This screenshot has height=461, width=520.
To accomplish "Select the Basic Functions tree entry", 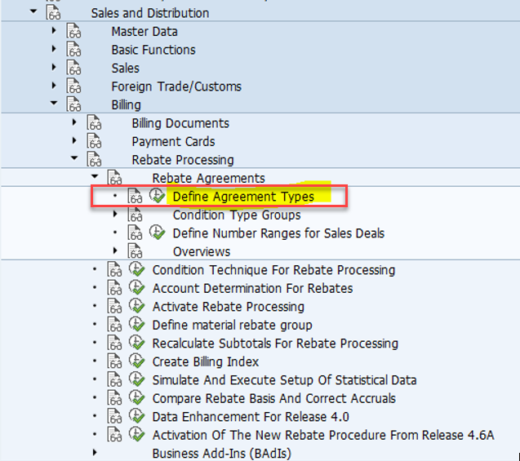I will coord(153,50).
